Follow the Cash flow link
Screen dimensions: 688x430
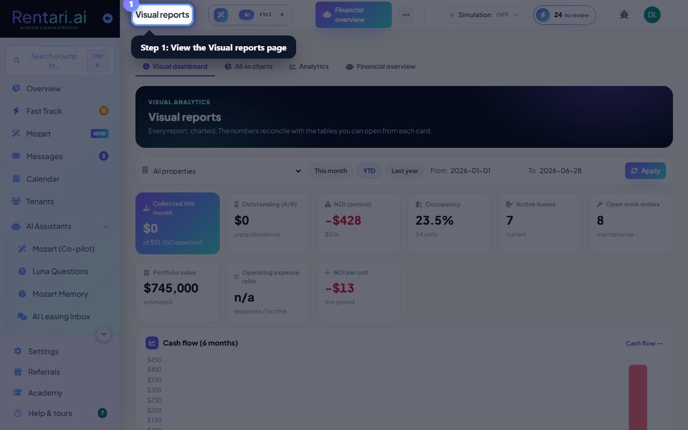pos(644,343)
